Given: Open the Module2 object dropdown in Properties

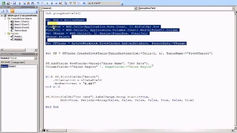Looking at the screenshot, I should (36, 58).
